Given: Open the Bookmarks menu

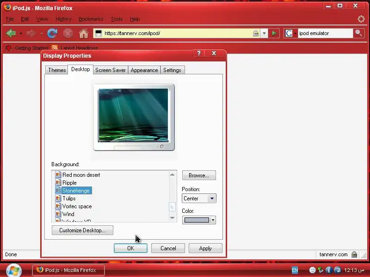Looking at the screenshot, I should pyautogui.click(x=91, y=19).
